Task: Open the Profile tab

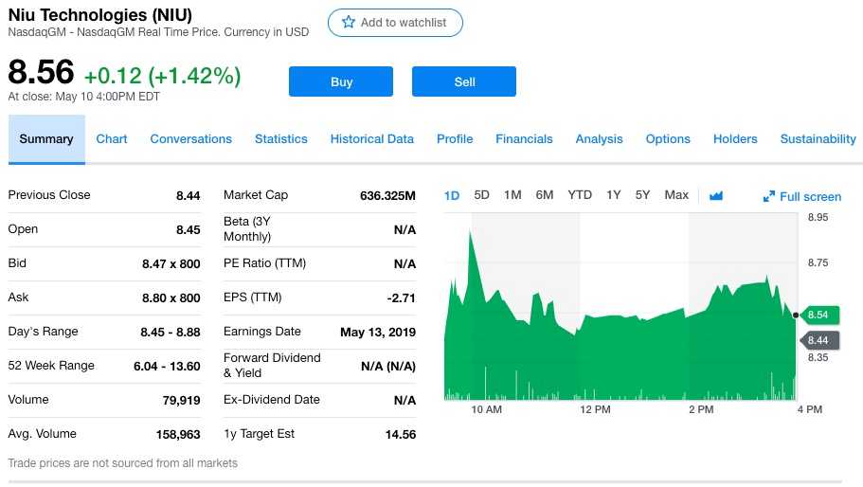Action: point(455,139)
